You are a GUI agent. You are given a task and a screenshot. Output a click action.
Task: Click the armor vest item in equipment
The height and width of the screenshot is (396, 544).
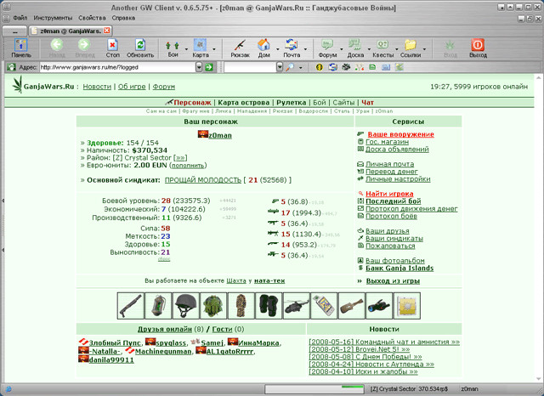click(213, 305)
